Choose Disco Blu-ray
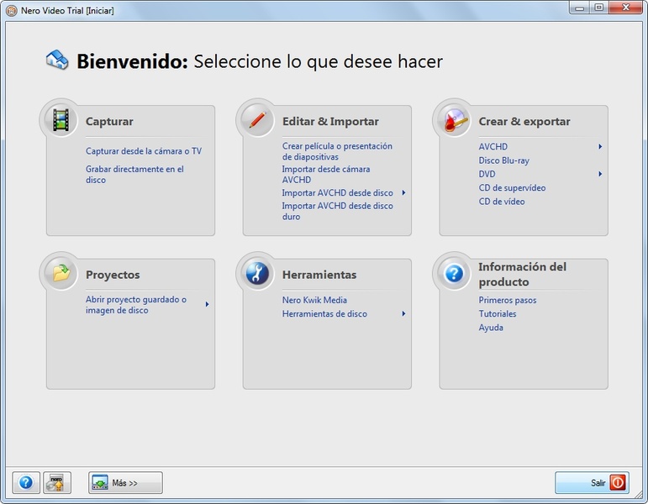The image size is (648, 504). [x=503, y=160]
